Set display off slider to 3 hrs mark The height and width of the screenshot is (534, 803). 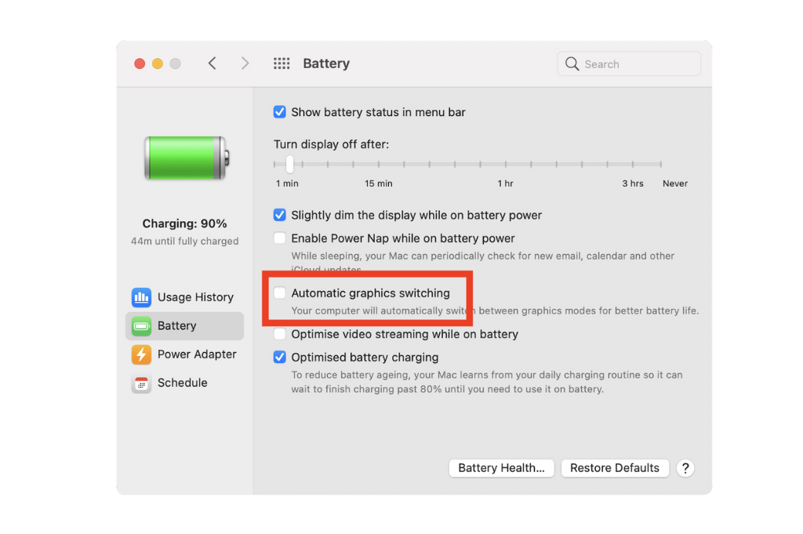pos(633,165)
